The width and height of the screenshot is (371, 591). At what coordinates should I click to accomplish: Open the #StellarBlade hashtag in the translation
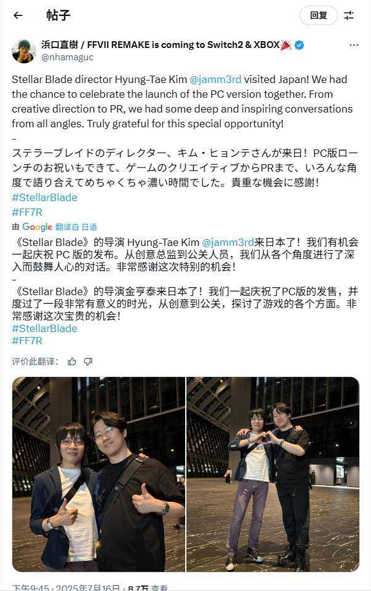pyautogui.click(x=44, y=328)
